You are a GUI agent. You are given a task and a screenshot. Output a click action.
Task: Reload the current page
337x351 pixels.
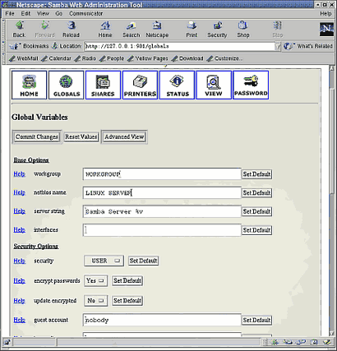(71, 30)
